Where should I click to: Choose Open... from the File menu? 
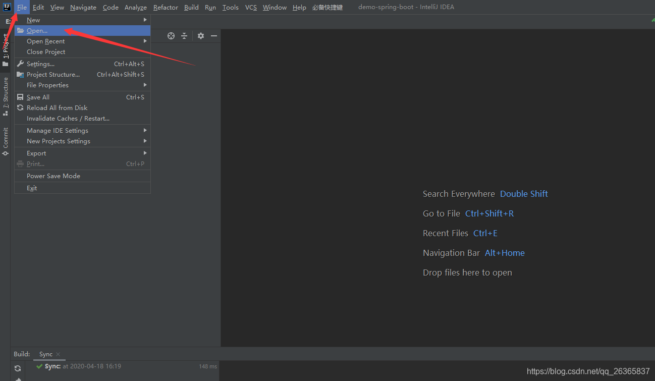(x=82, y=31)
